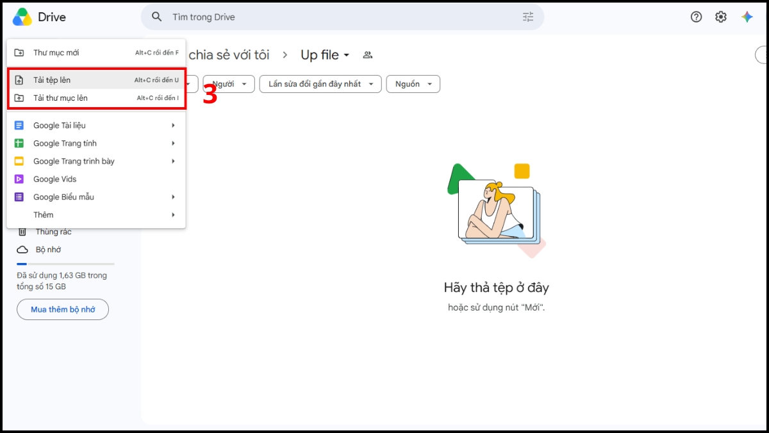Click the purple Google Forms icon
769x433 pixels.
point(19,198)
